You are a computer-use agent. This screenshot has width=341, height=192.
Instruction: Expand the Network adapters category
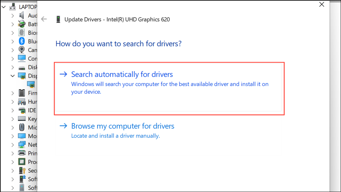point(13,145)
